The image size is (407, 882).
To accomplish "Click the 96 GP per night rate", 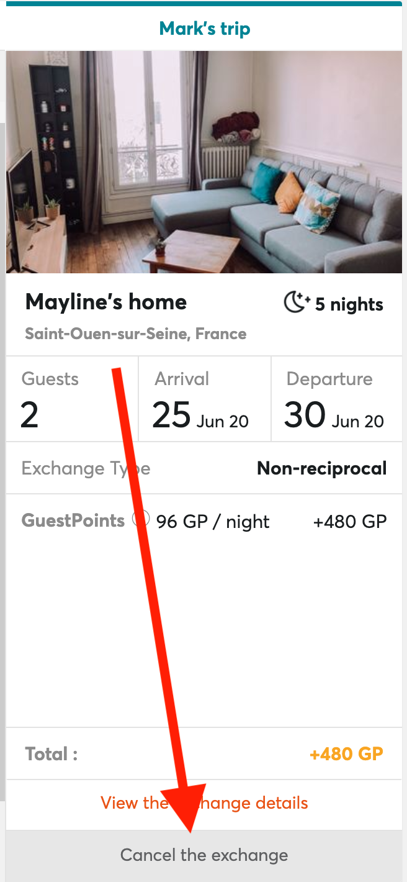I will click(x=212, y=522).
